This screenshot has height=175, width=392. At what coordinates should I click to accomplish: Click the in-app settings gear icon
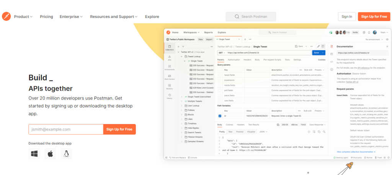(x=364, y=32)
